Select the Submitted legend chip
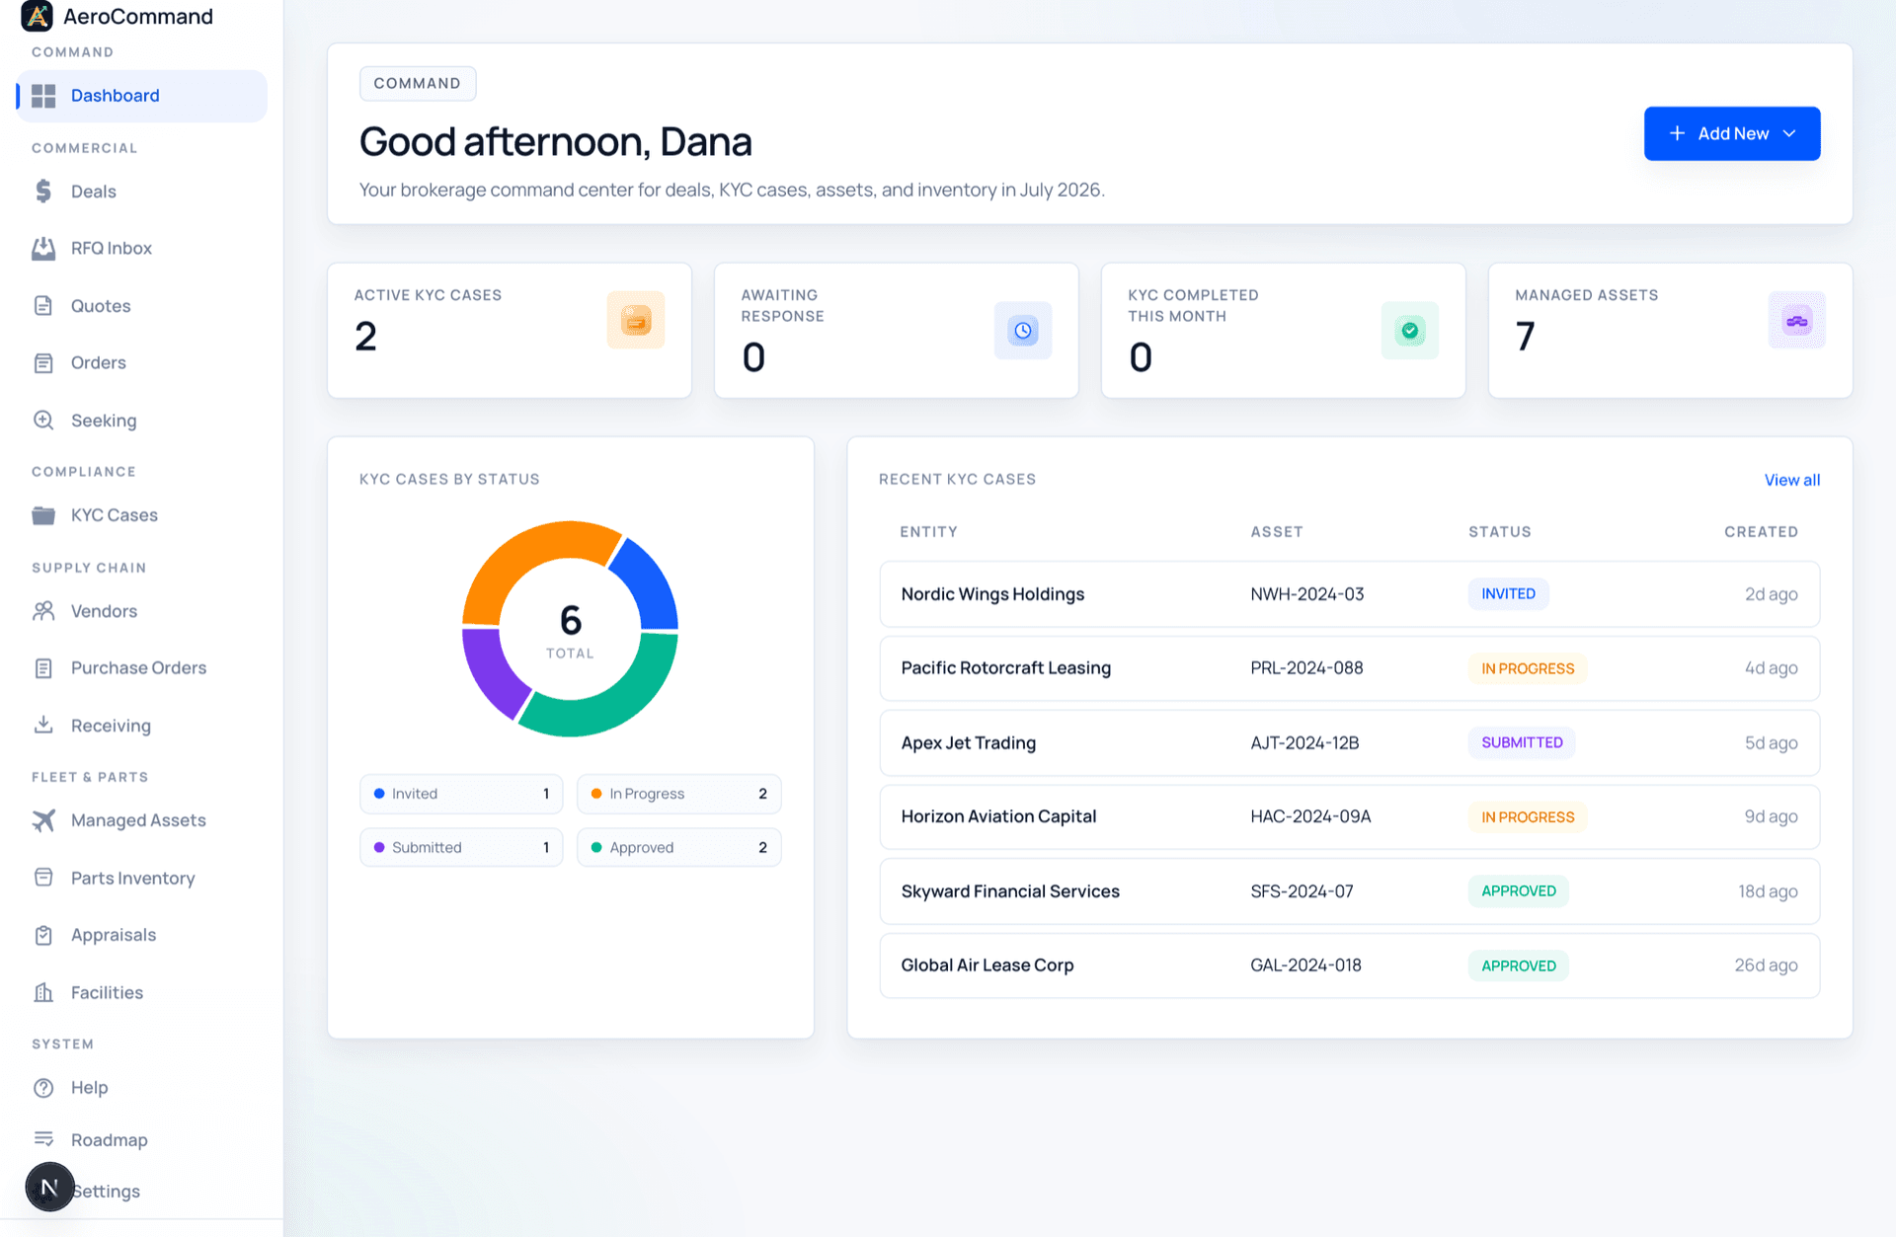The width and height of the screenshot is (1896, 1237). tap(461, 848)
